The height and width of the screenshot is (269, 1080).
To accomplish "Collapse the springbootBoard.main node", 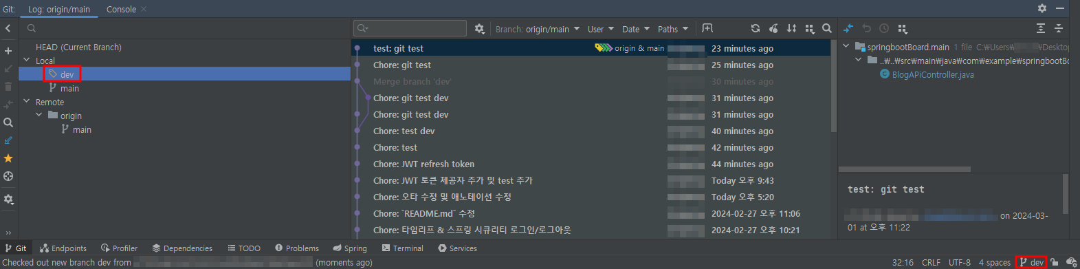I will click(x=846, y=47).
